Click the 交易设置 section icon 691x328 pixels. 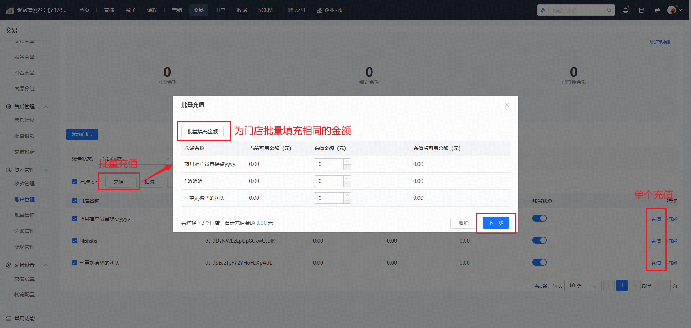pos(9,265)
